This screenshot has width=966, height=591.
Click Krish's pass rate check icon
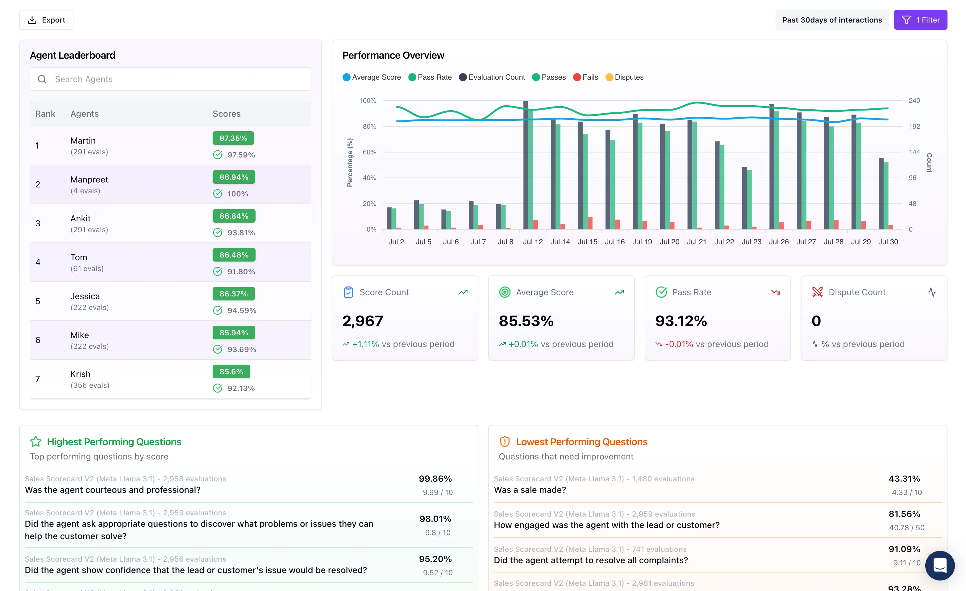click(x=218, y=388)
